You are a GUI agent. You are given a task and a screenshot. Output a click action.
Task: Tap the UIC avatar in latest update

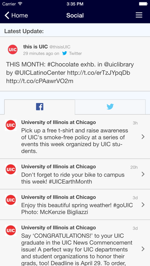point(13,50)
